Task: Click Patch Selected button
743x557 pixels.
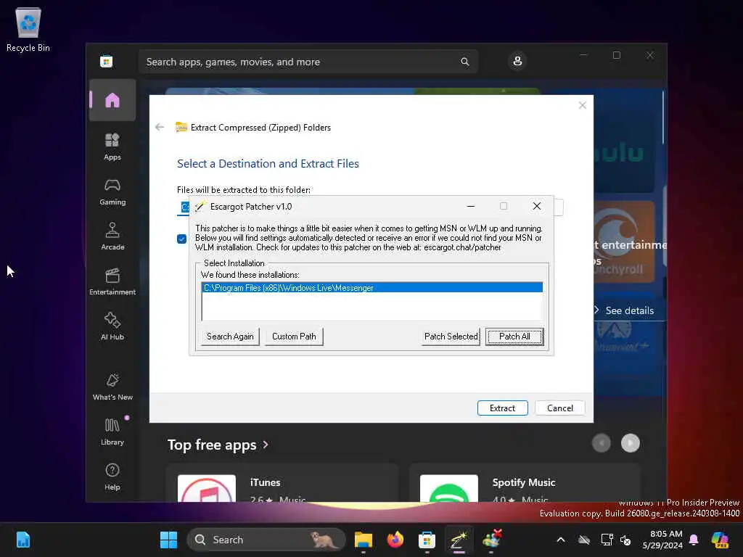Action: [x=451, y=337]
